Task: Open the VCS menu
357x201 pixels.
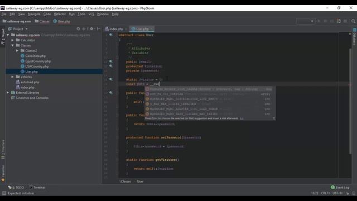Action: (91, 14)
